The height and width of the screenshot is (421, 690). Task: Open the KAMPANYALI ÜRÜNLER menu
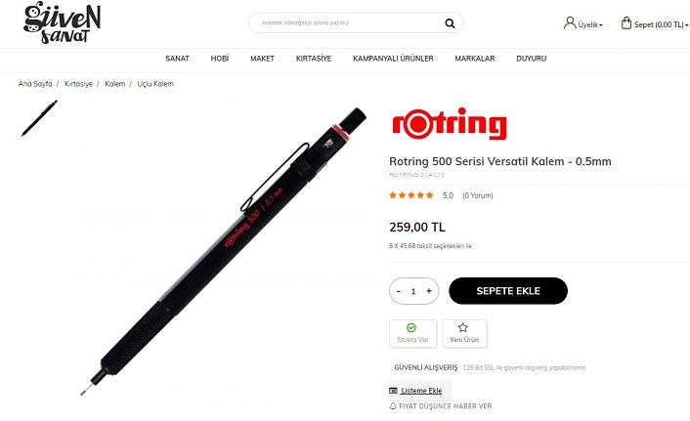click(393, 59)
